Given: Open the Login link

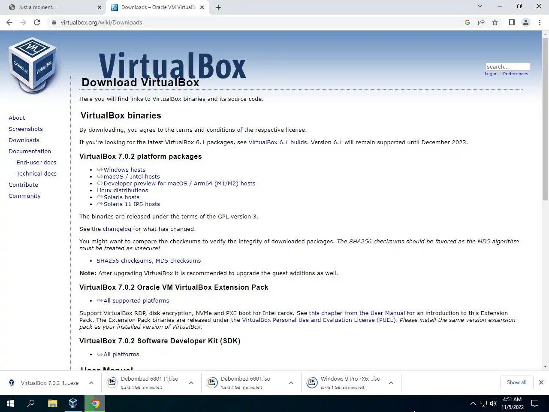Looking at the screenshot, I should coord(490,74).
